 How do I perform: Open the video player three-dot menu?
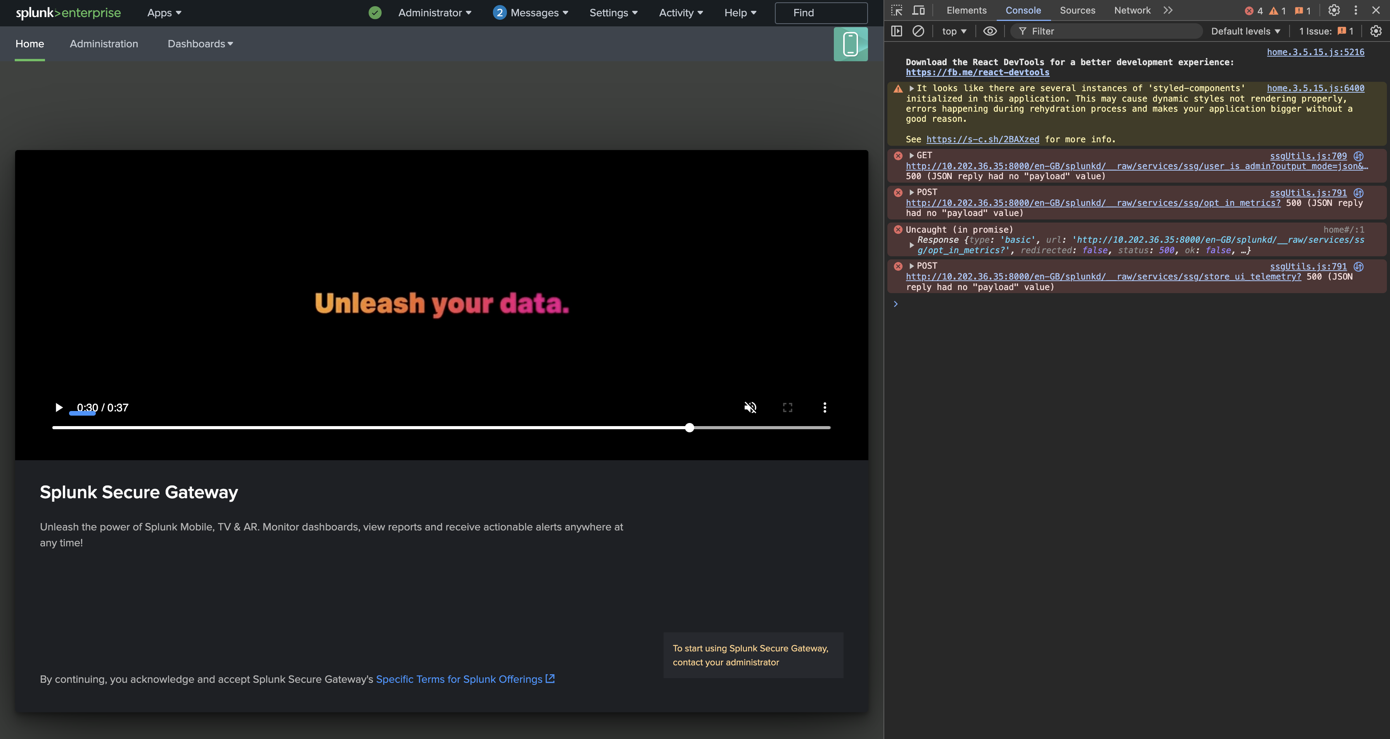click(x=825, y=407)
